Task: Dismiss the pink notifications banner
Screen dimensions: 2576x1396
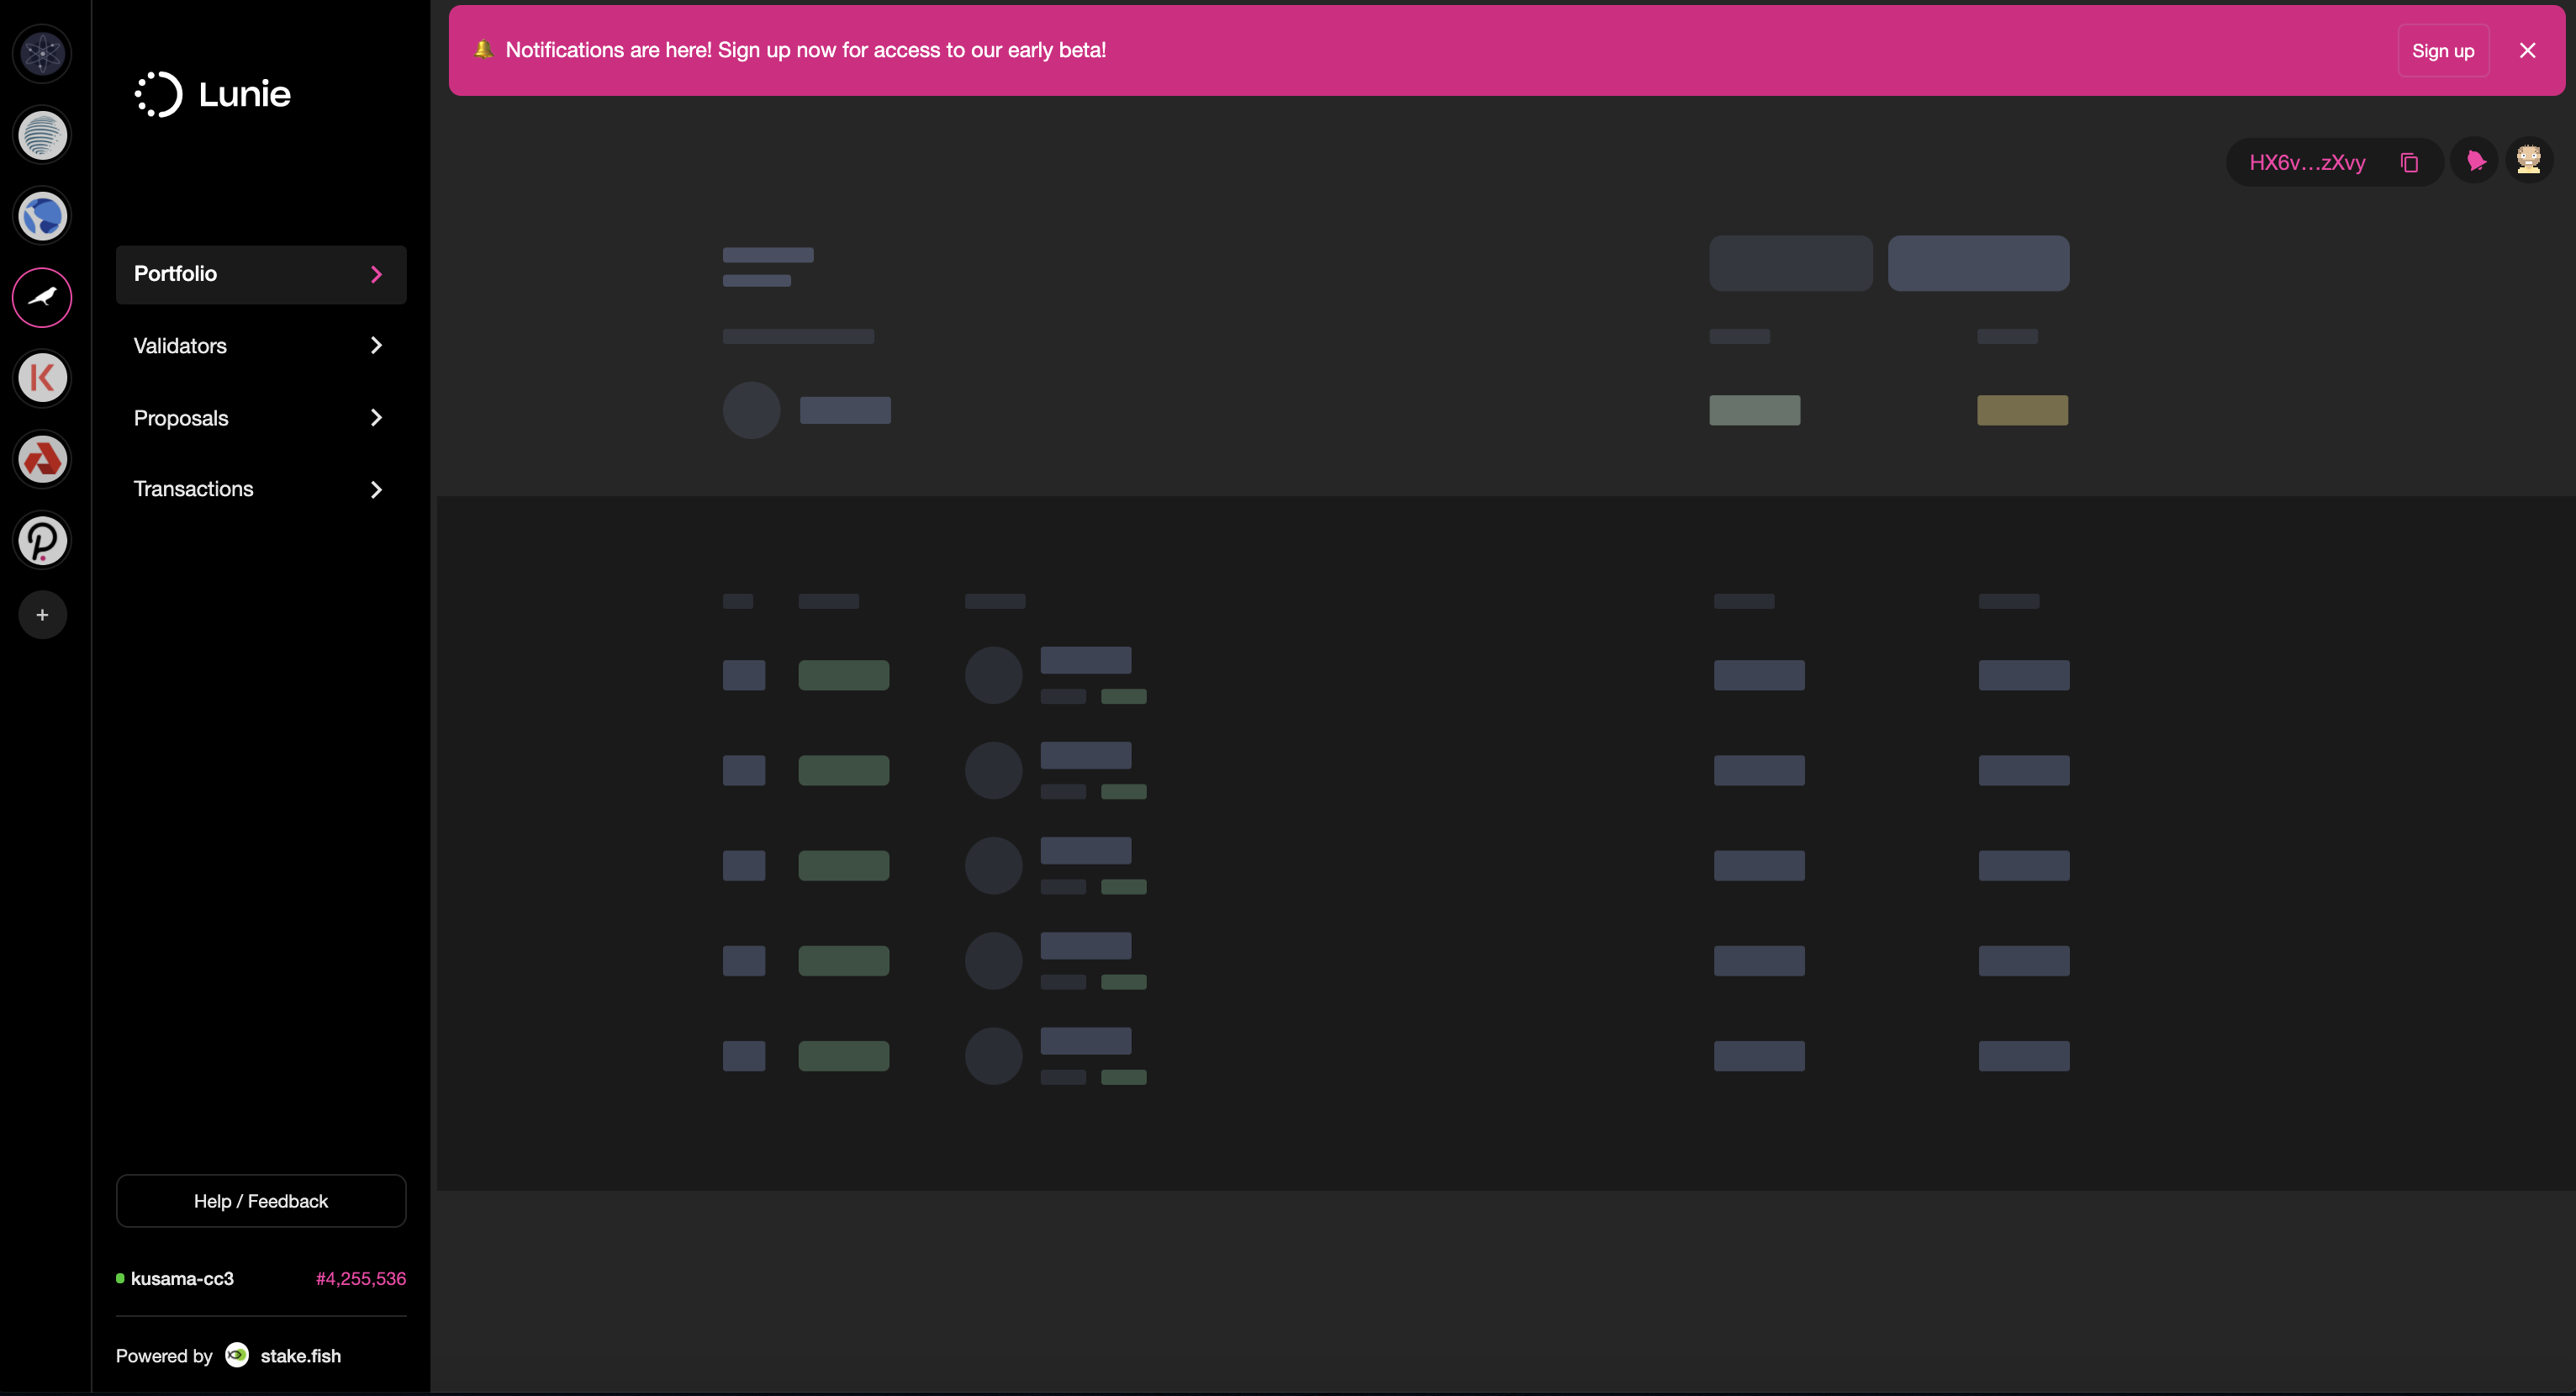Action: [2527, 50]
